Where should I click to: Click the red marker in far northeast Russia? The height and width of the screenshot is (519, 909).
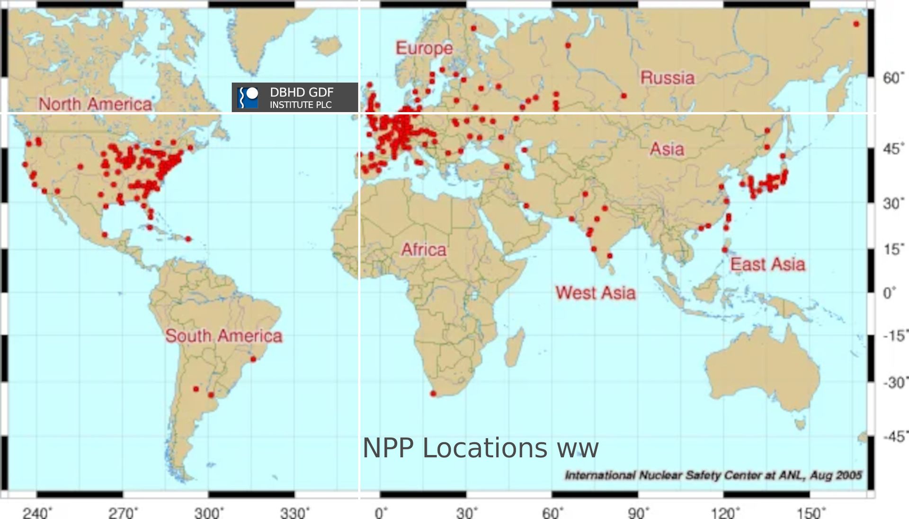(x=856, y=24)
